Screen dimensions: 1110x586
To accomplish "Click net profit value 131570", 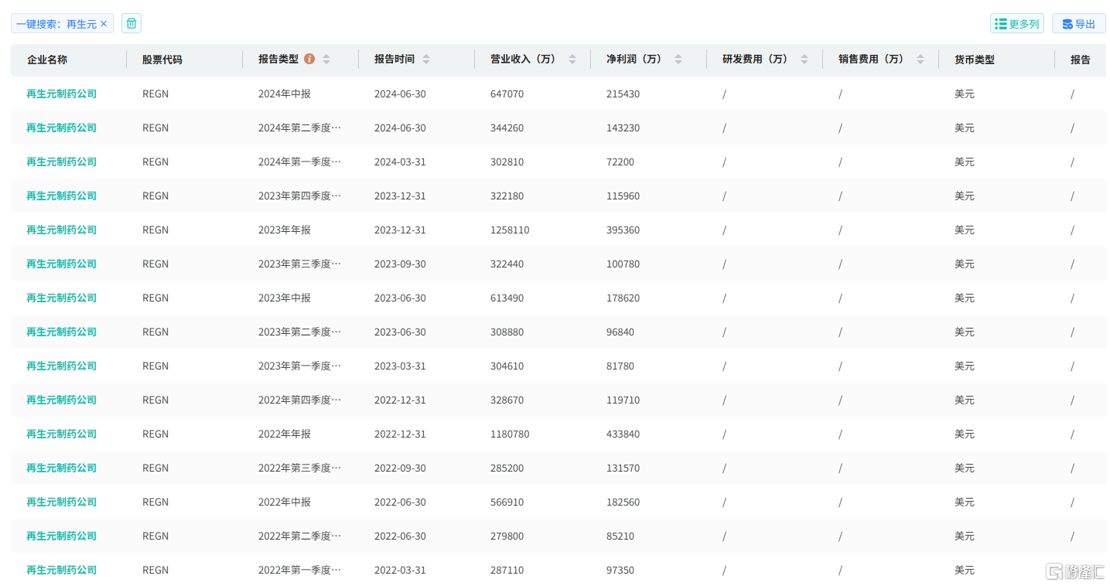I will [x=623, y=468].
